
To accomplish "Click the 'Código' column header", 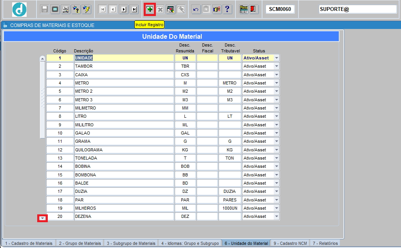I will click(60, 51).
